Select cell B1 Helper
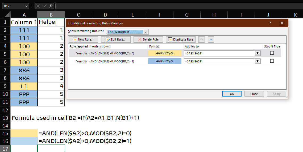This screenshot has height=152, width=303. (51, 22)
